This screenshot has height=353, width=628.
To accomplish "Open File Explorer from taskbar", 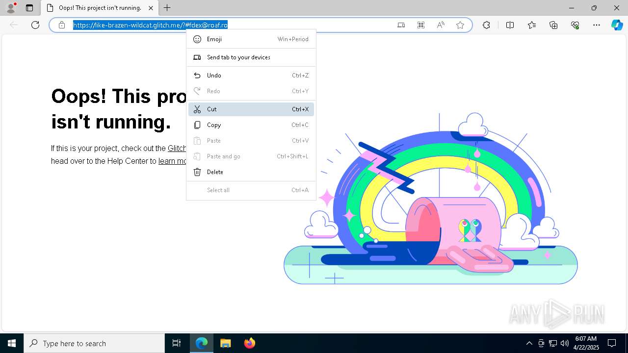I will pos(225,343).
